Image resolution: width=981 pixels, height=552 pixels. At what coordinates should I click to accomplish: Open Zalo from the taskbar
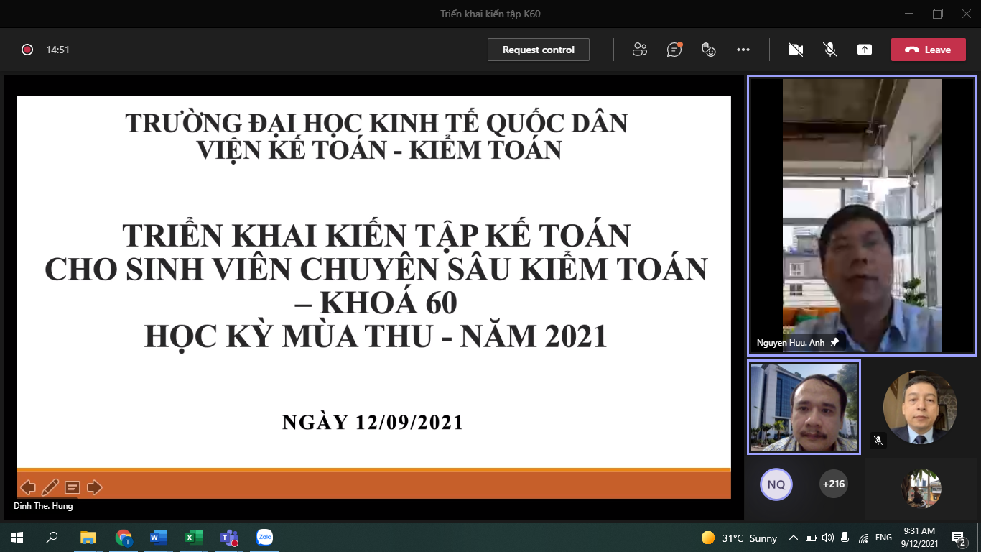(x=264, y=538)
